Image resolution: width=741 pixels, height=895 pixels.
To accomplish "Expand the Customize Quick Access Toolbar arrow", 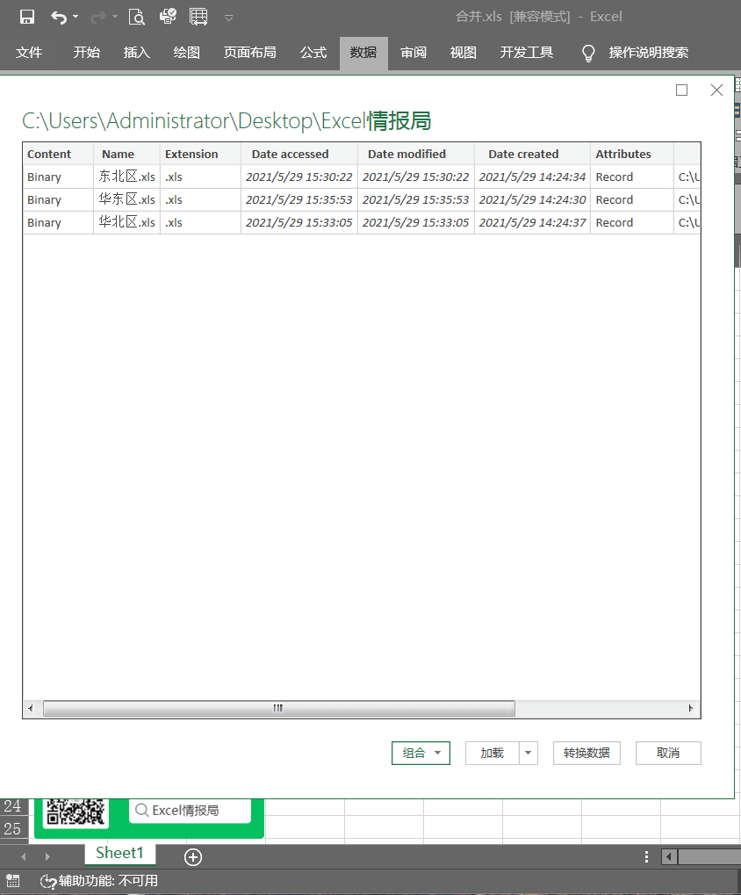I will click(229, 18).
